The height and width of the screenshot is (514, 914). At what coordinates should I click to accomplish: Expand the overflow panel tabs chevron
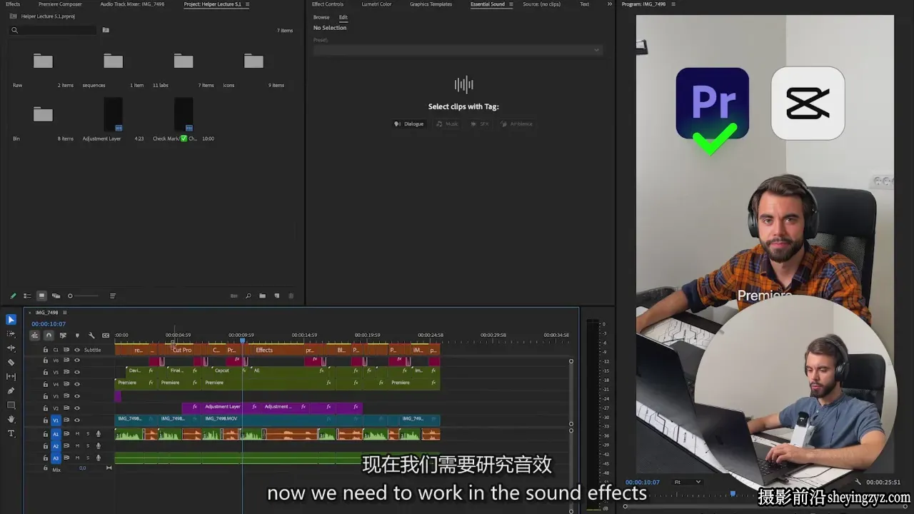point(609,4)
